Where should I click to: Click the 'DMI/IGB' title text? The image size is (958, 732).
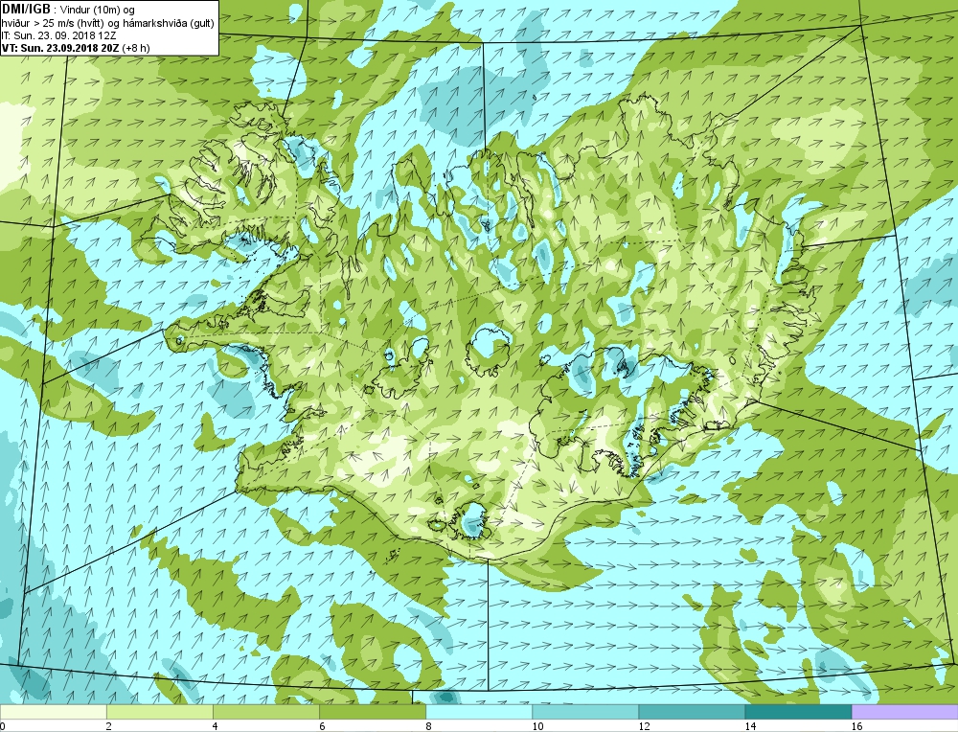coord(26,10)
